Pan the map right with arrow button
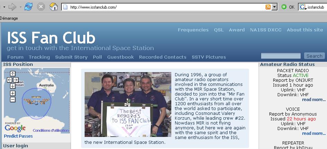327x149 pixels. coord(16,80)
